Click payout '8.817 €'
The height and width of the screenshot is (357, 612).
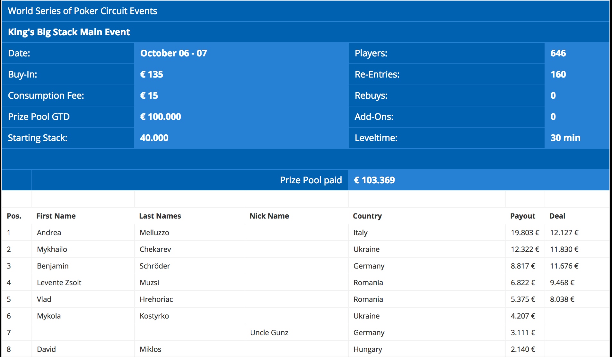tap(523, 266)
